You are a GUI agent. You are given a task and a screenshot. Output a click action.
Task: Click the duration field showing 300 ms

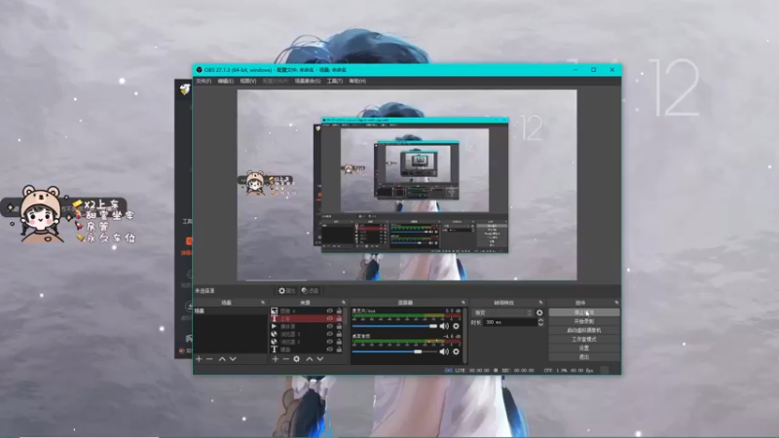click(510, 322)
